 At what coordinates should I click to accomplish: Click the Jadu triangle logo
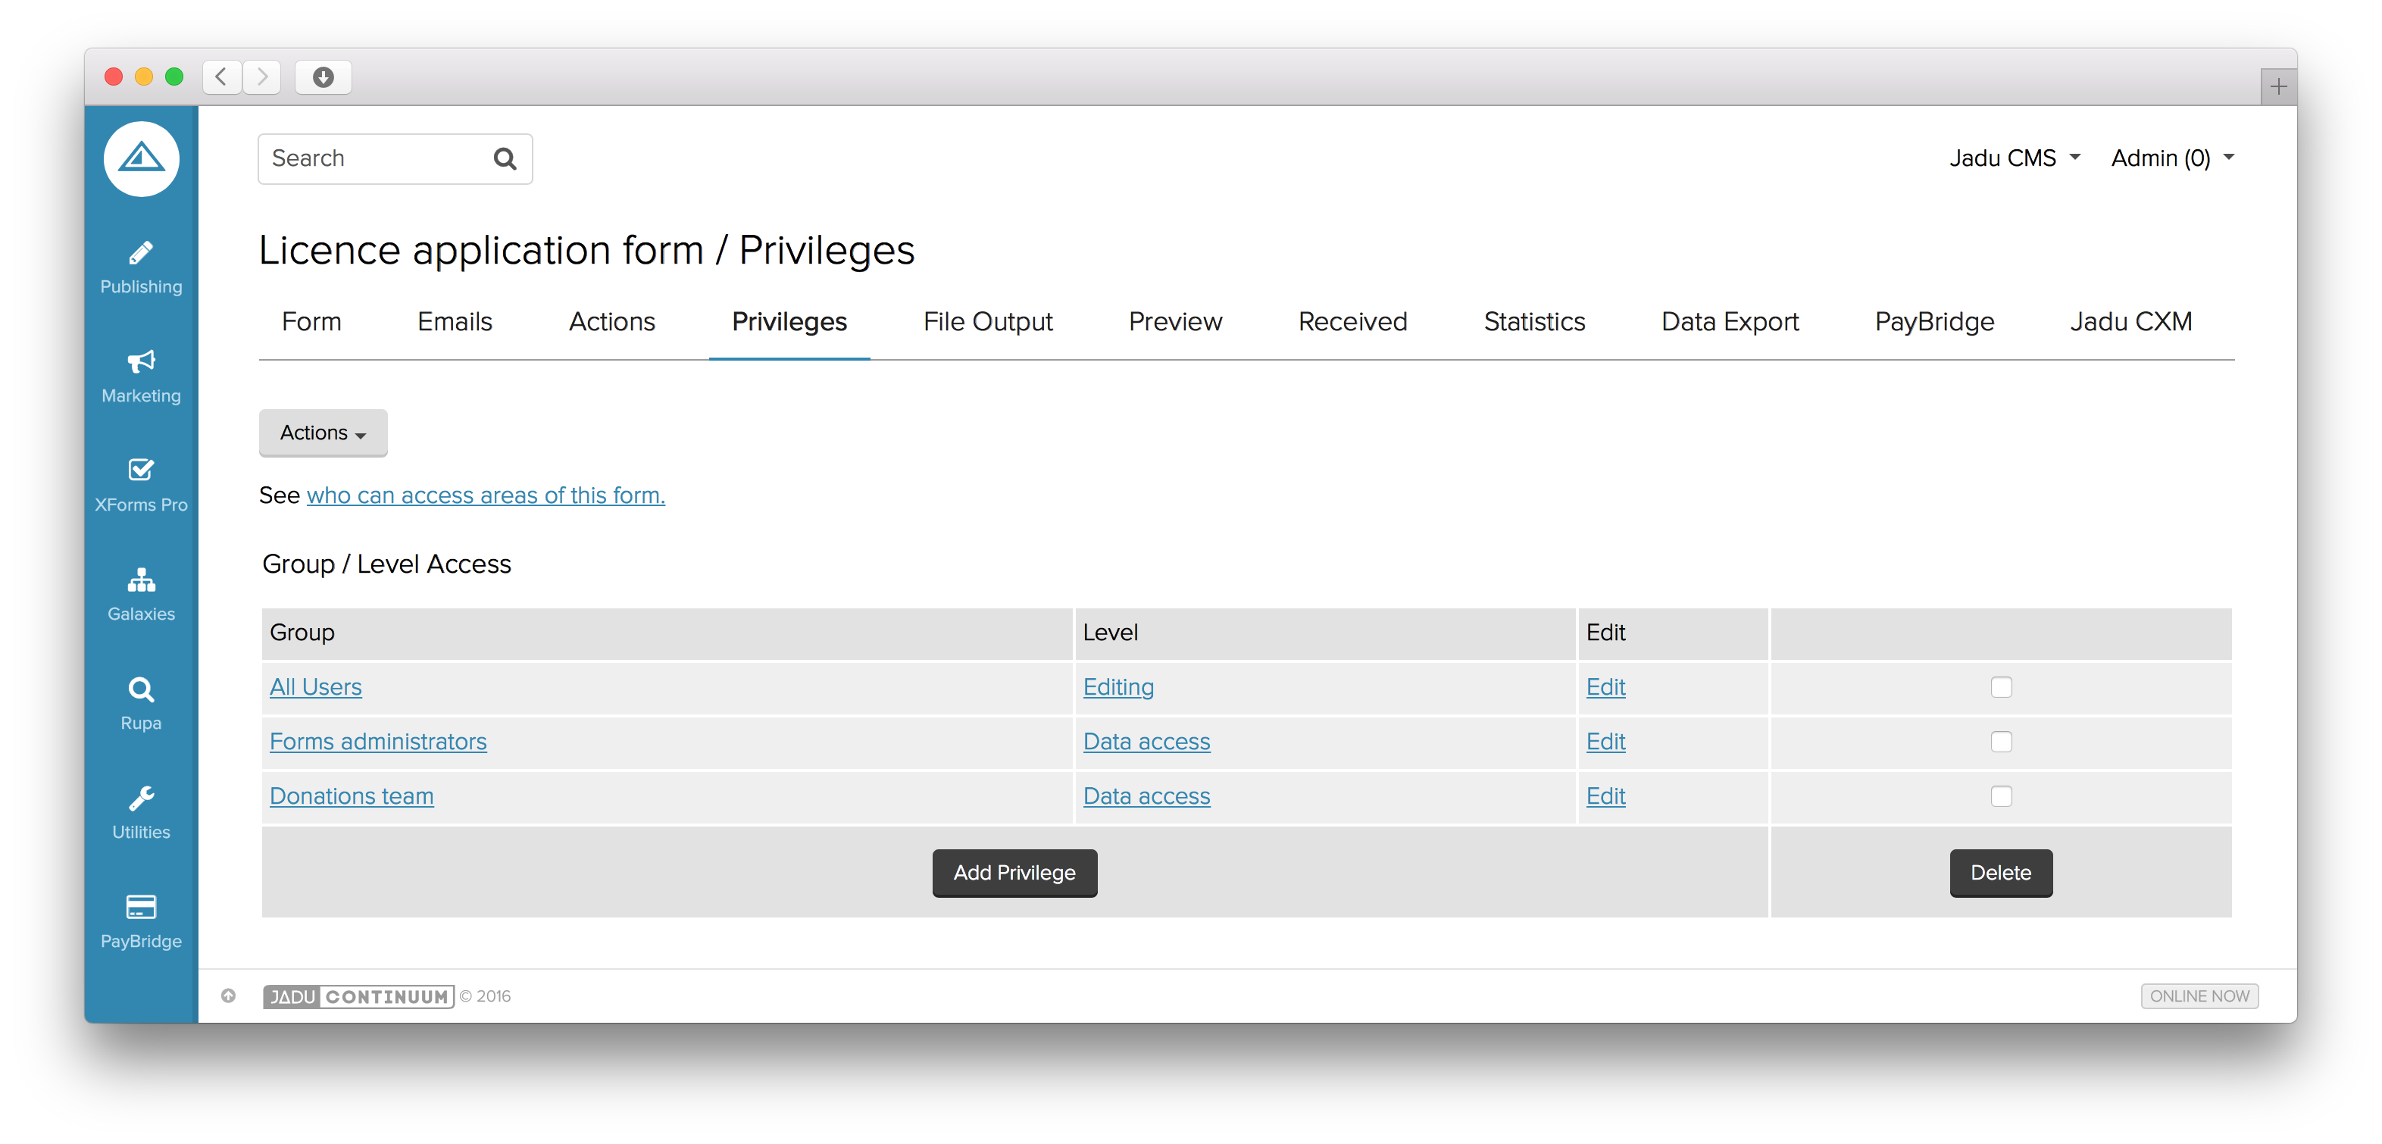coord(141,159)
